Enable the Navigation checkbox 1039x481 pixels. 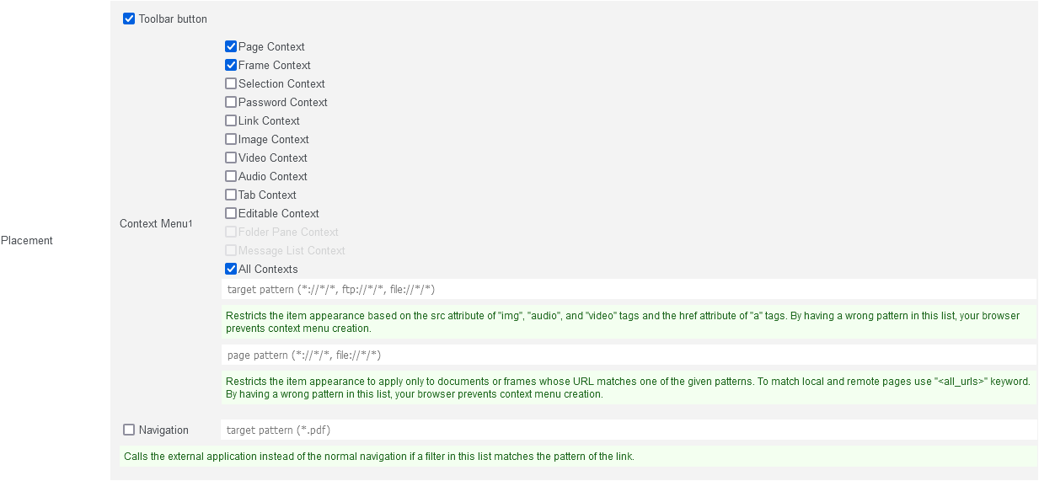coord(129,430)
